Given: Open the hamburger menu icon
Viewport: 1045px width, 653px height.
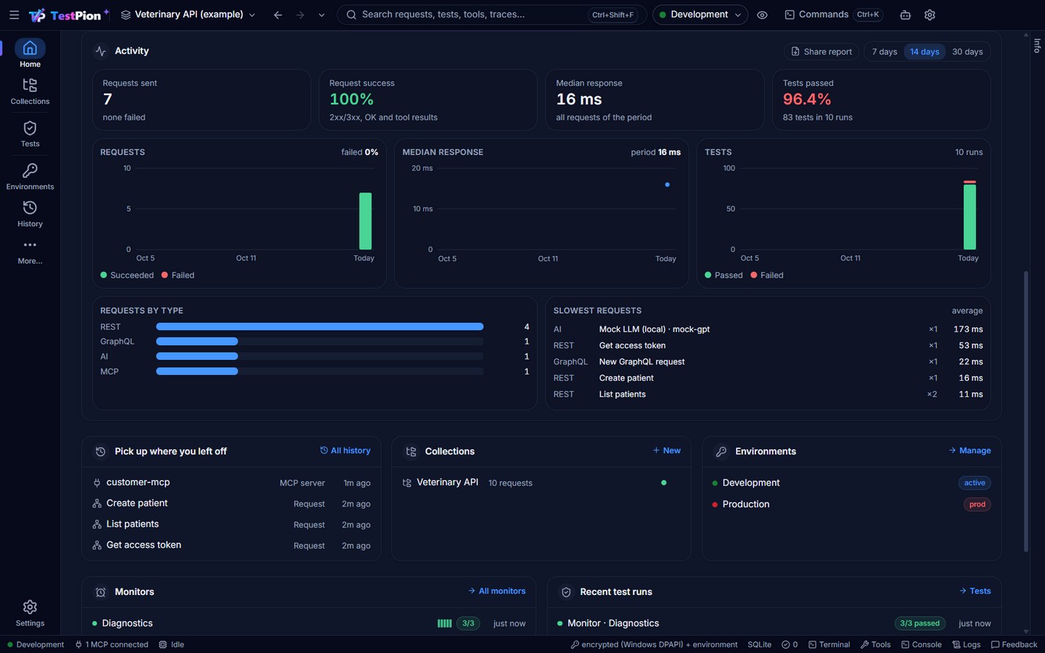Looking at the screenshot, I should tap(14, 15).
